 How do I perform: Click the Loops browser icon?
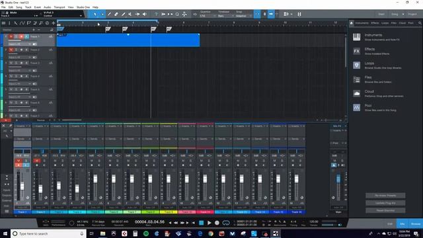(x=357, y=65)
